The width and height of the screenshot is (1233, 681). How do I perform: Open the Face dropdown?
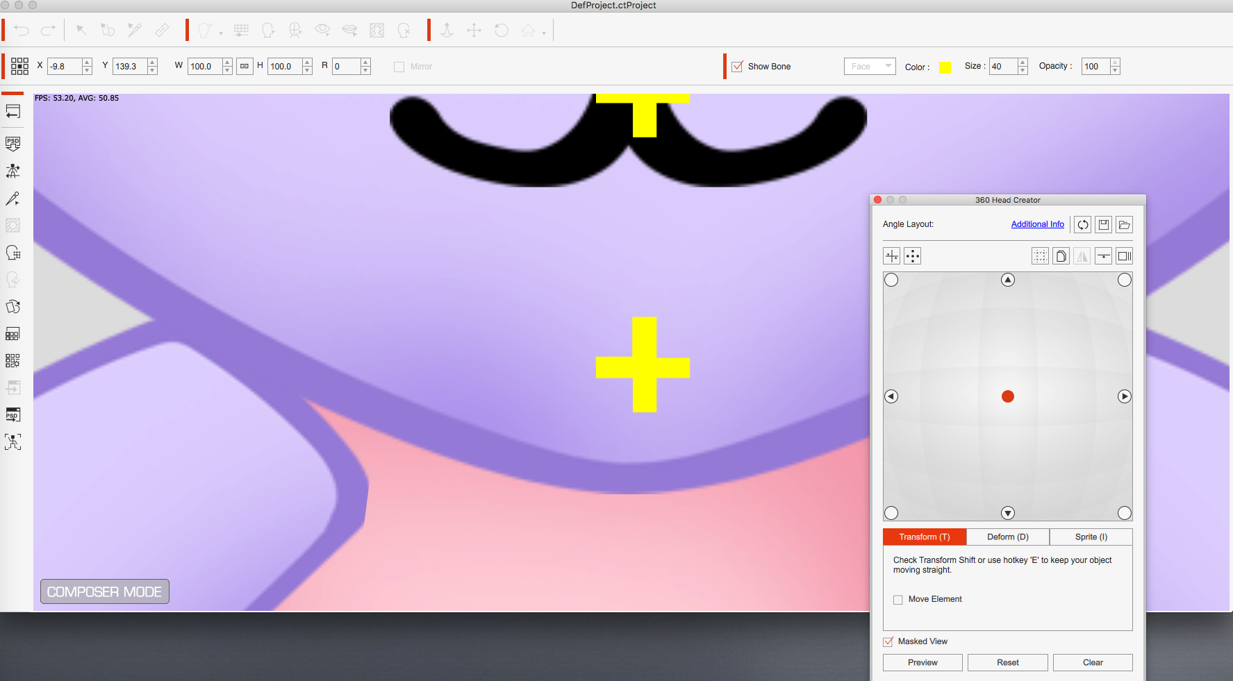[870, 66]
